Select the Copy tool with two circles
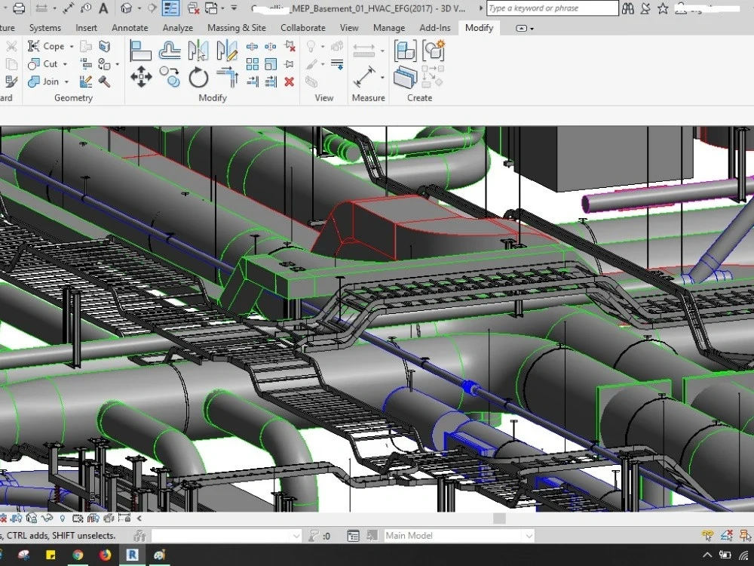754x566 pixels. (x=169, y=77)
